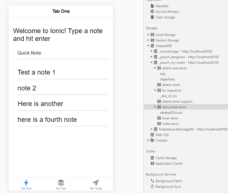Viewport: 228px width, 193px height.
Task: Click the Session Storage grid icon
Action: pyautogui.click(x=152, y=40)
